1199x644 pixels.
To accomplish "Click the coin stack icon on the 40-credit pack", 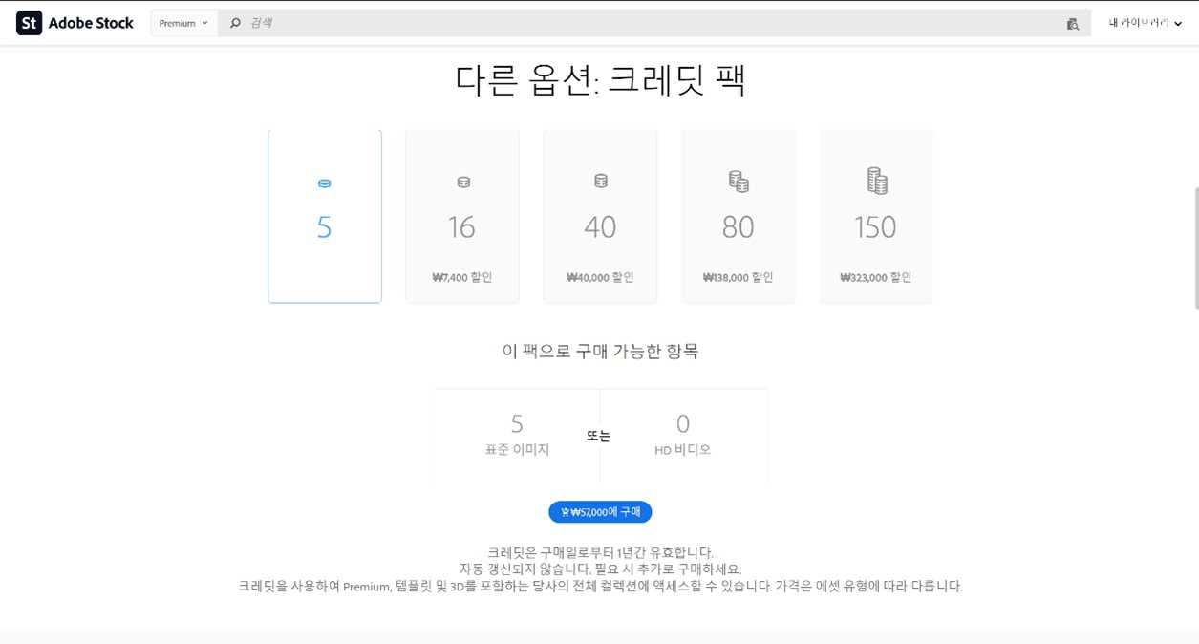I will (601, 181).
